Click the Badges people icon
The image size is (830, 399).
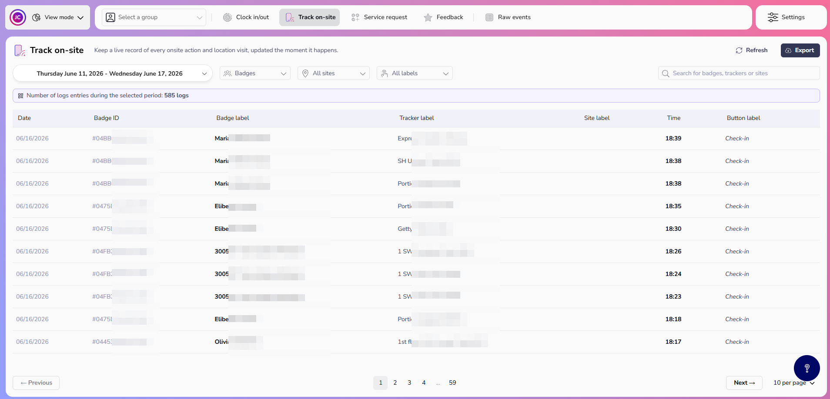[228, 73]
